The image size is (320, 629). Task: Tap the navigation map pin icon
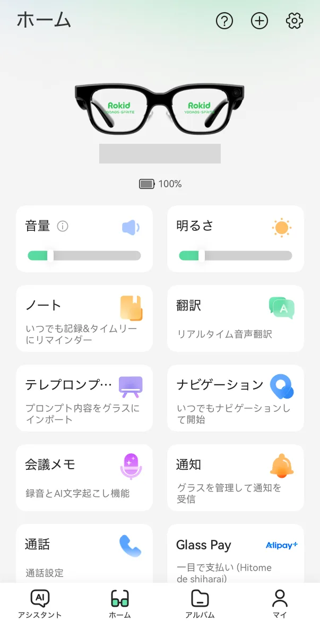coord(281,387)
